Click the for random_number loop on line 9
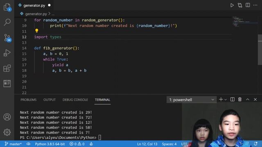The height and width of the screenshot is (147, 262). 79,20
